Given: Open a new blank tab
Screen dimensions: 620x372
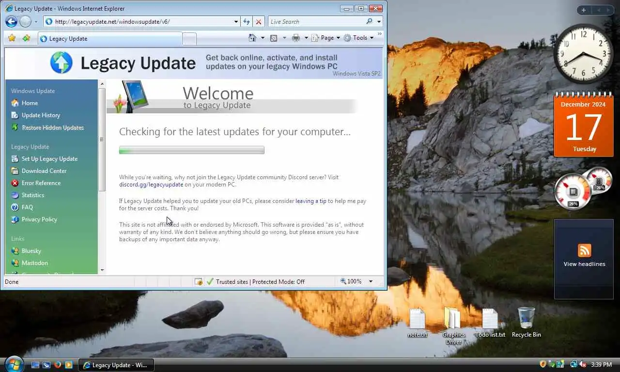Looking at the screenshot, I should [x=189, y=39].
